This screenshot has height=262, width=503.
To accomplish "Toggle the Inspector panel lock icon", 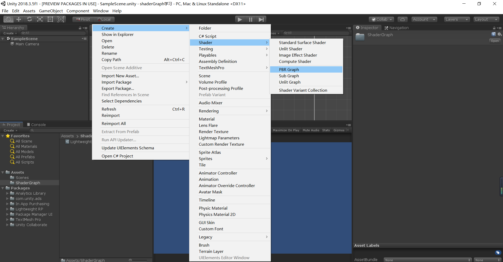I will [x=494, y=28].
